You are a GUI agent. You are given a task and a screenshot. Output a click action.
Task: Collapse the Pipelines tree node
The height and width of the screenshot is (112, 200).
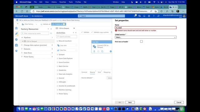point(22,37)
